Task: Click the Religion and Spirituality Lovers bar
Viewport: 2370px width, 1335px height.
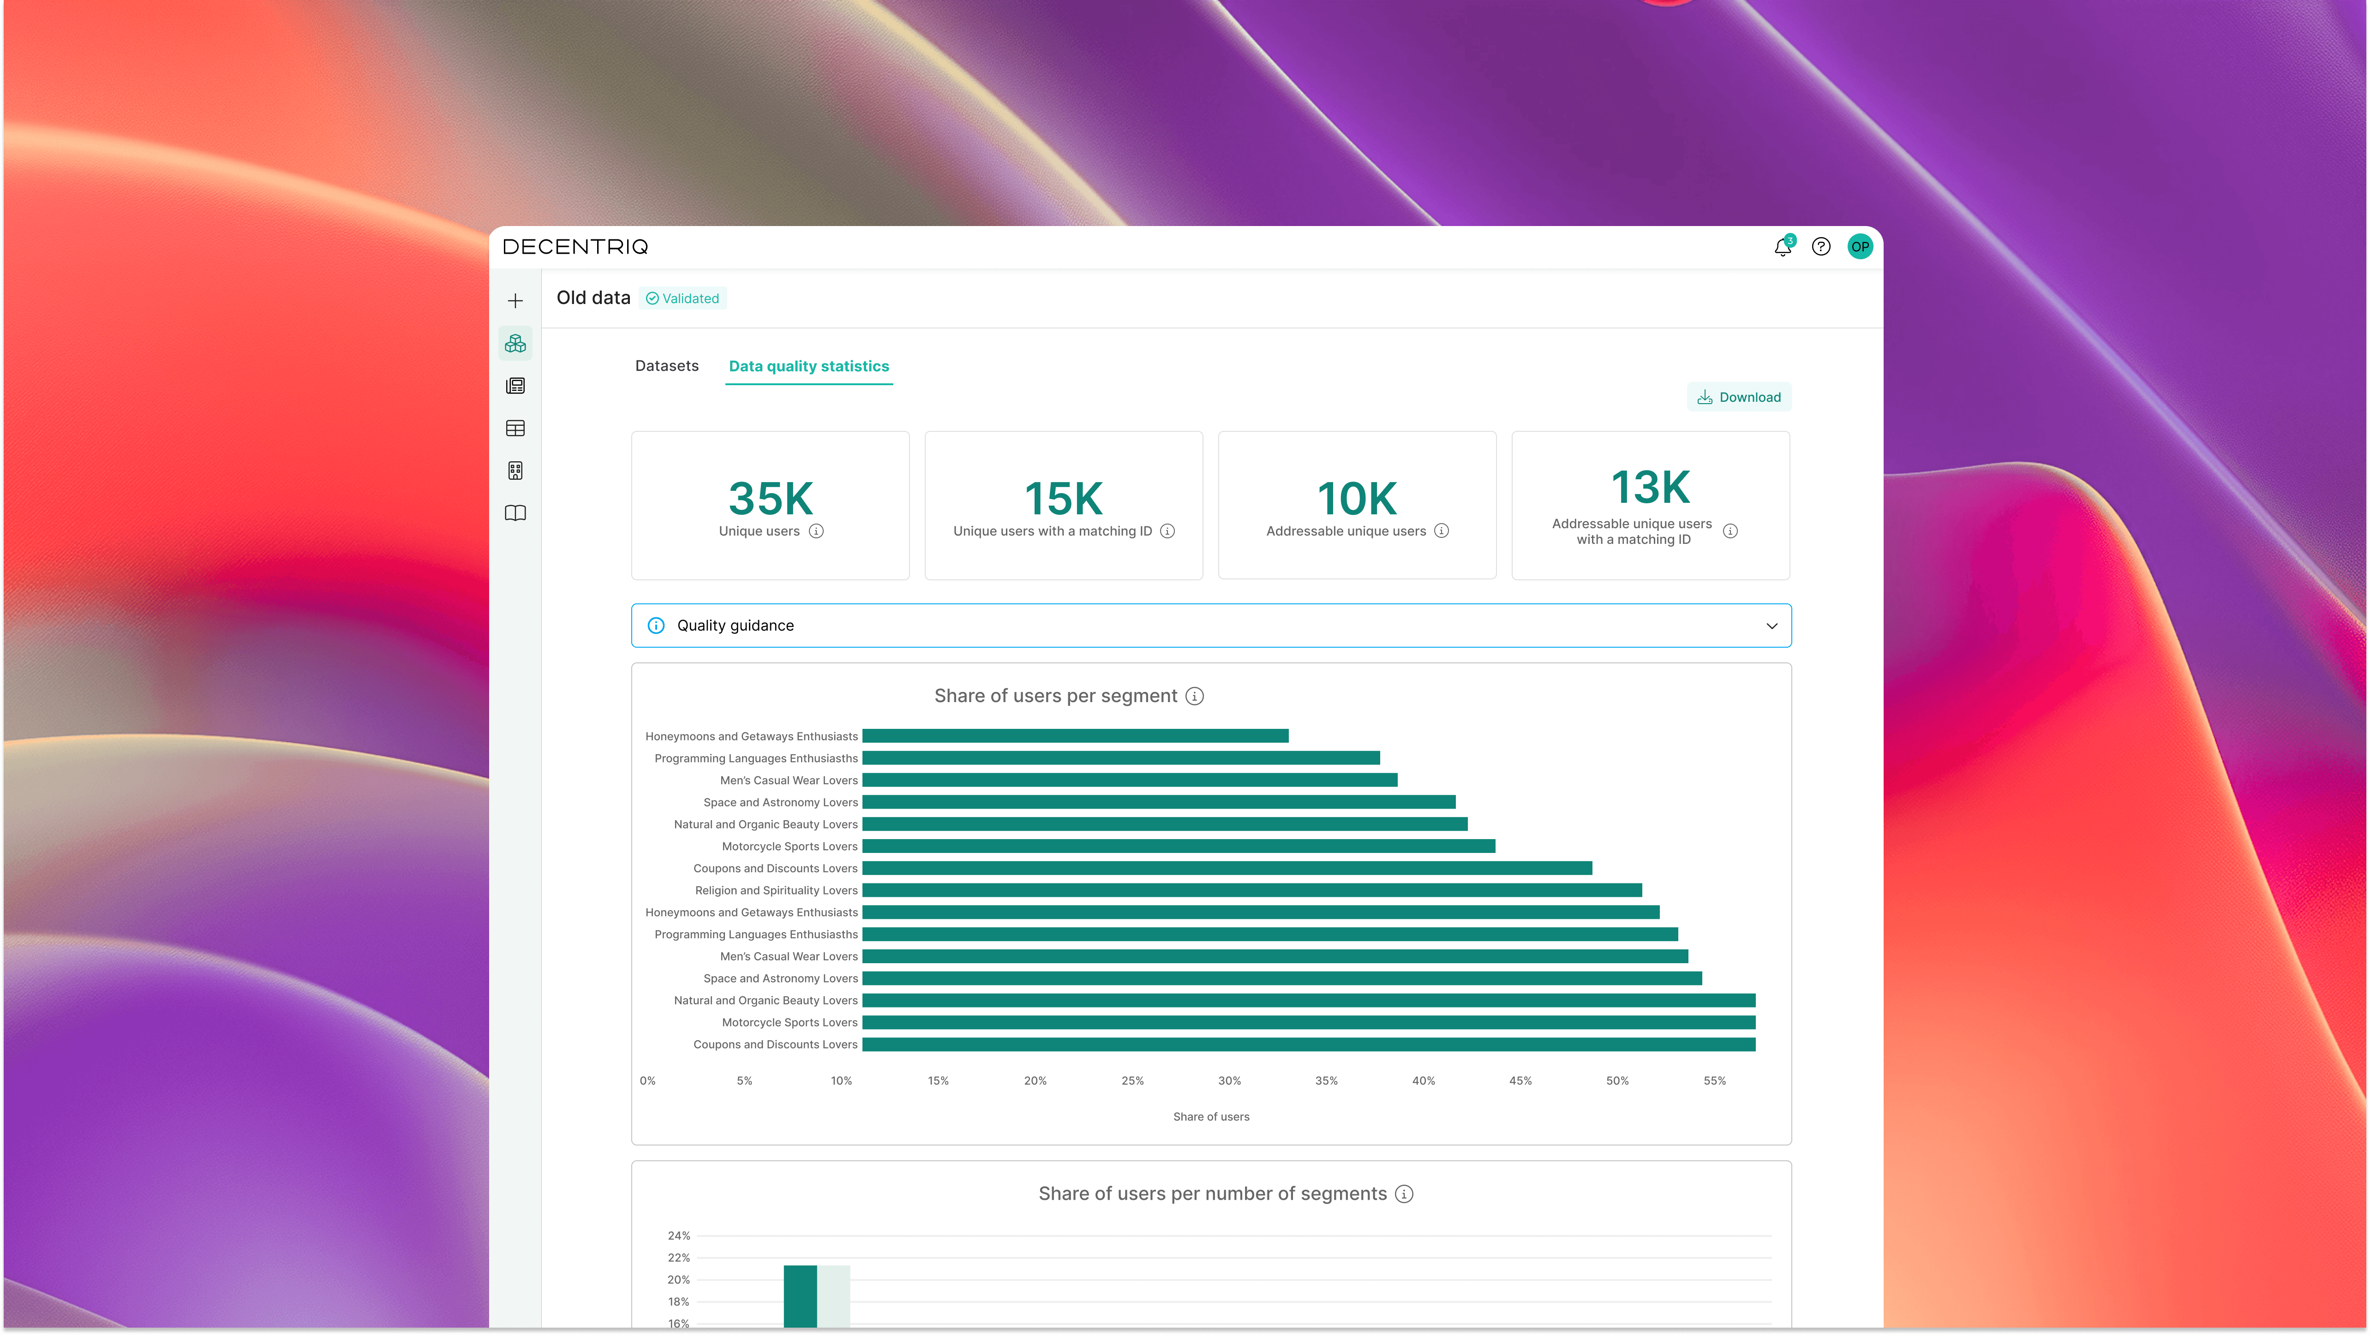Action: tap(1251, 890)
